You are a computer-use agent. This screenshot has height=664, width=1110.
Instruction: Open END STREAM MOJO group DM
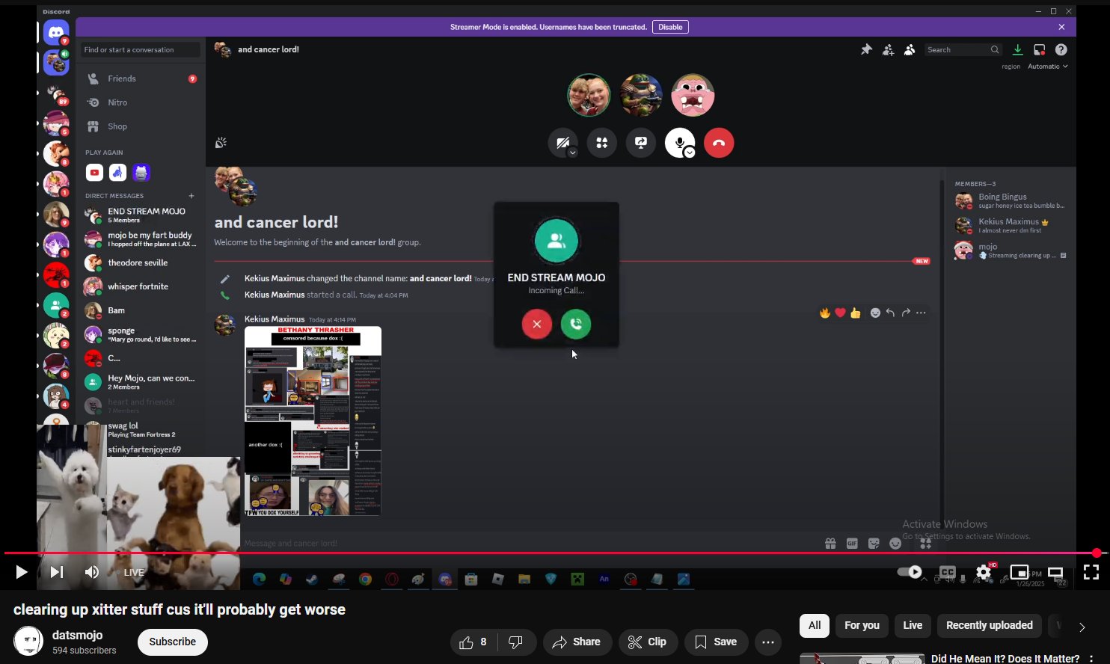click(141, 215)
